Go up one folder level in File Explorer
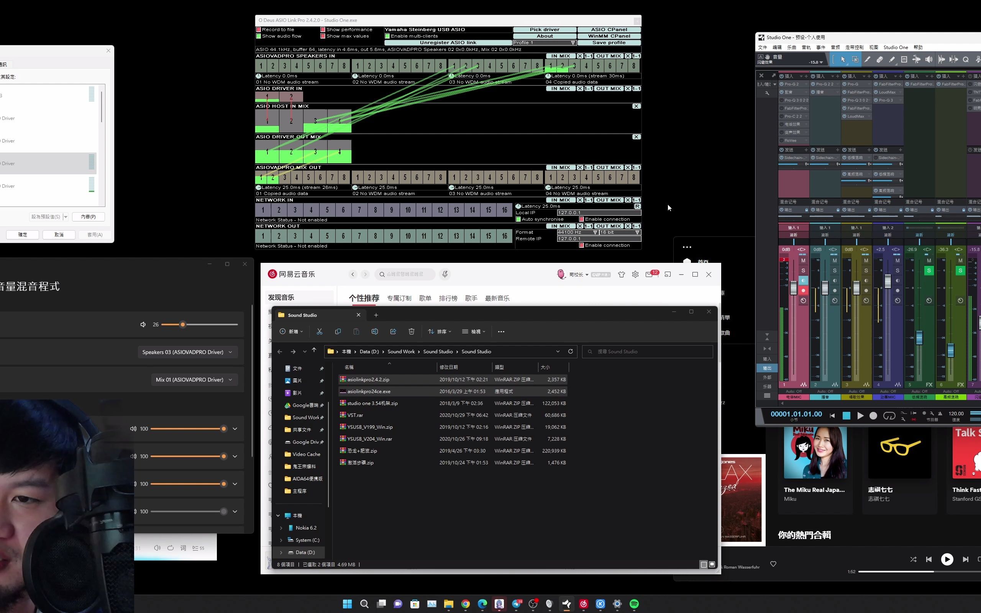The image size is (981, 613). click(x=314, y=350)
